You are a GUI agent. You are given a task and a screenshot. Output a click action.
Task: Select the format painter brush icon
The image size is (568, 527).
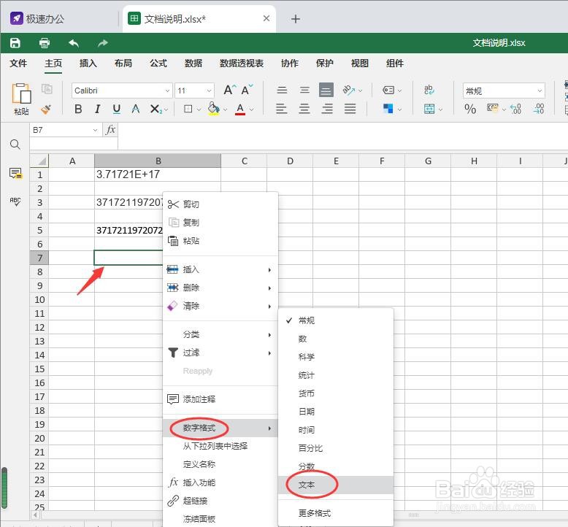coord(46,109)
